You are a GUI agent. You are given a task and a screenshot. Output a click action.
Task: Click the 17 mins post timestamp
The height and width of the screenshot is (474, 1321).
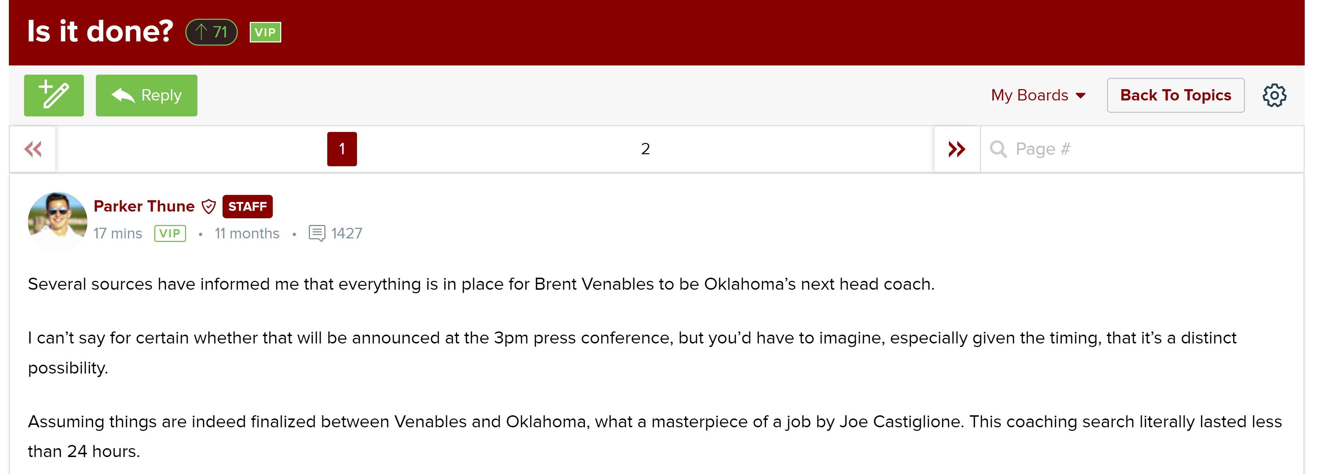(x=117, y=233)
